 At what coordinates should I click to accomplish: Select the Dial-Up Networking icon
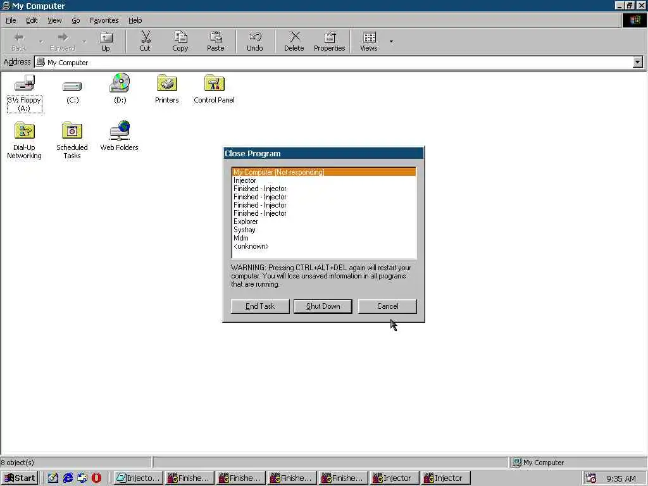[x=25, y=140]
